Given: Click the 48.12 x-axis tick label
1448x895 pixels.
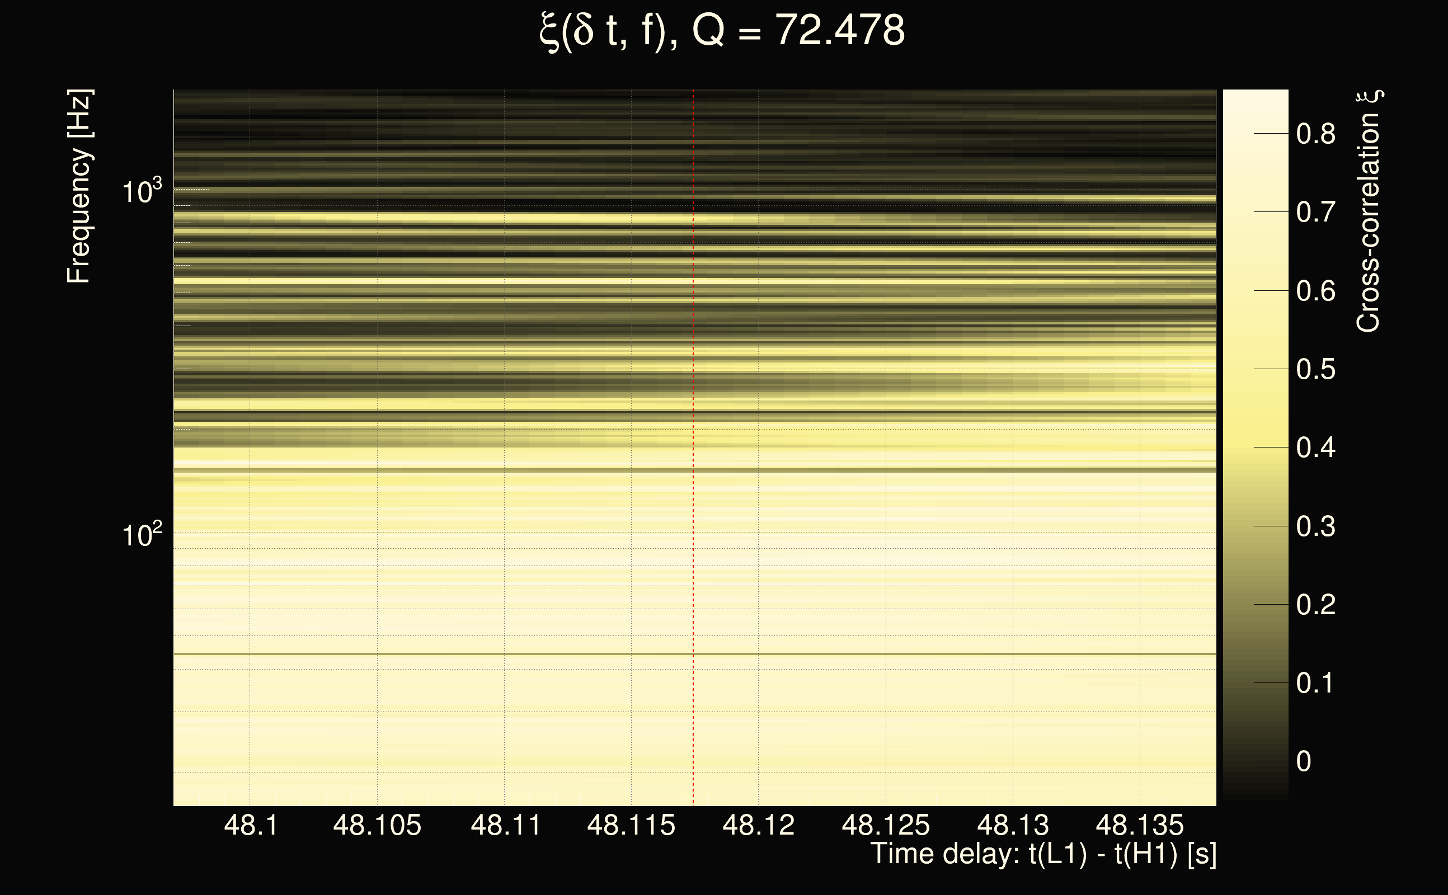Looking at the screenshot, I should click(758, 825).
